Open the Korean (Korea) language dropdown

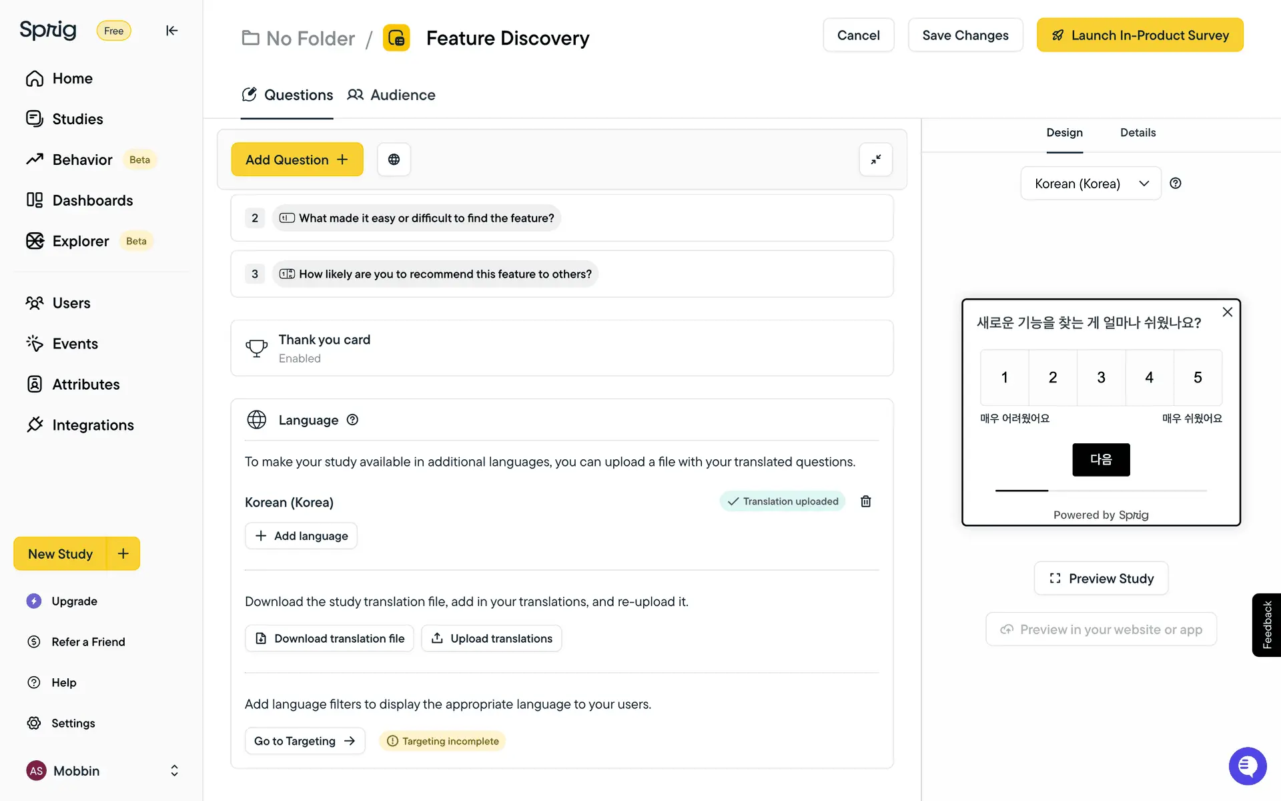[x=1090, y=184]
